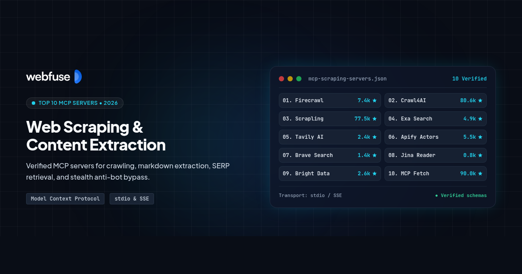522x274 pixels.
Task: Click the star icon beside Tavily AI 2.4k
Action: tap(375, 137)
